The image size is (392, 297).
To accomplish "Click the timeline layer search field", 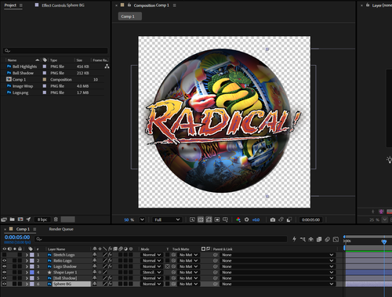I will click(161, 239).
